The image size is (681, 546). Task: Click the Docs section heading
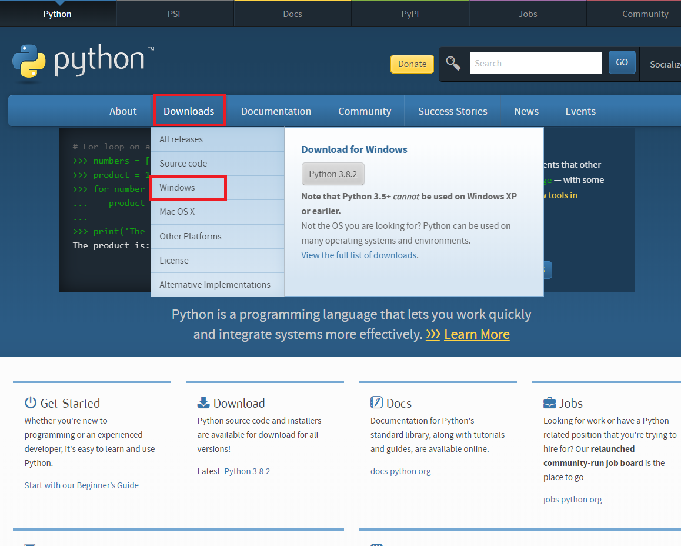(399, 404)
